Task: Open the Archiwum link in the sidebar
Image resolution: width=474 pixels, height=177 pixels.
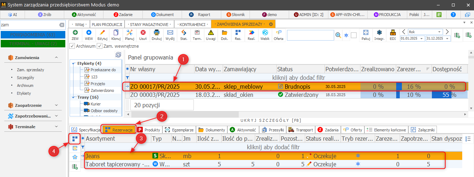Action: point(25,85)
